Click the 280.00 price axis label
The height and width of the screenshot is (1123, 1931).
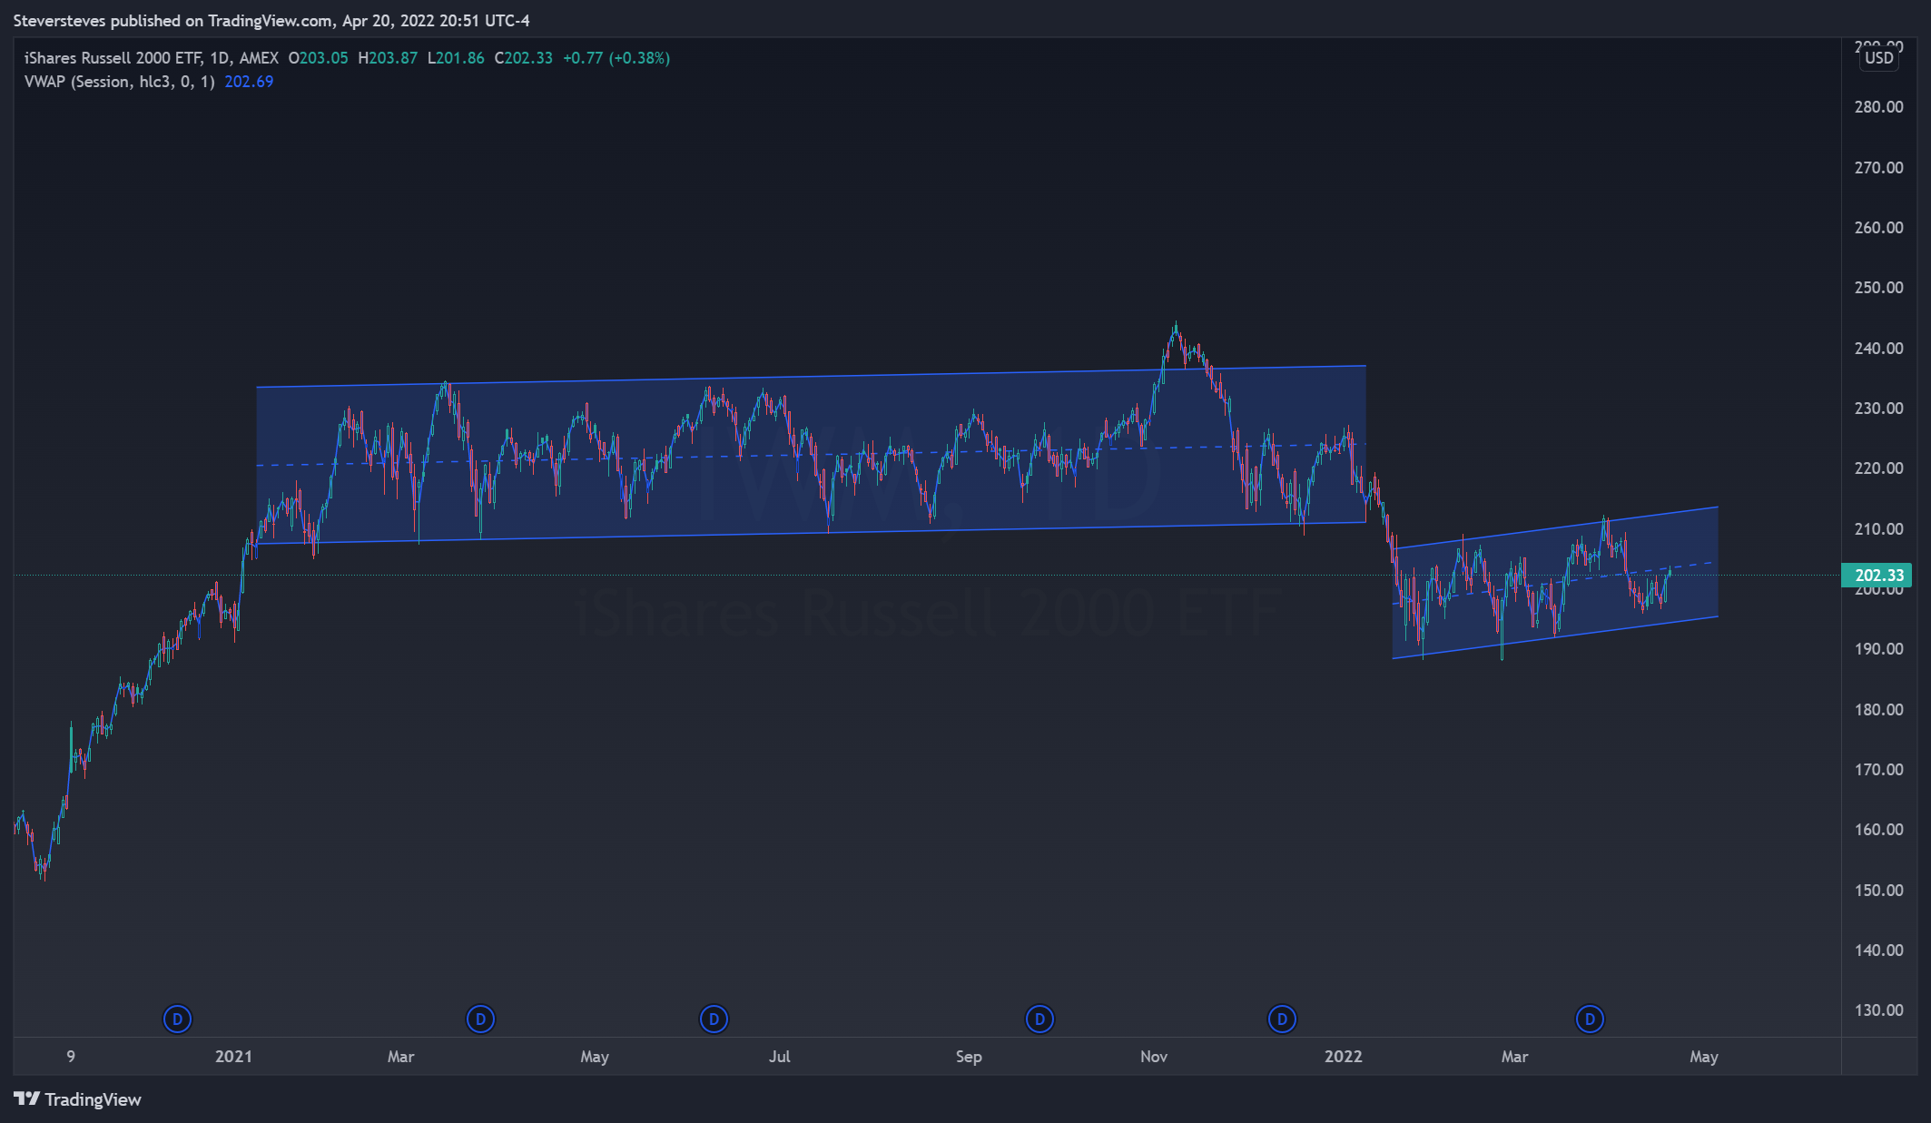coord(1878,107)
